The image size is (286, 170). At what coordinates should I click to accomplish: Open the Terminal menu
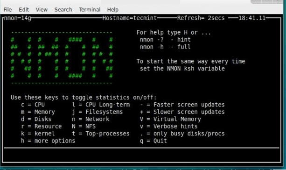(90, 9)
